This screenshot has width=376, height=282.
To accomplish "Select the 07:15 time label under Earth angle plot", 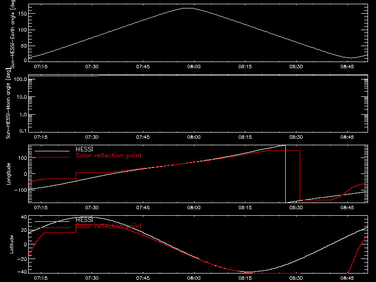I will (41, 67).
